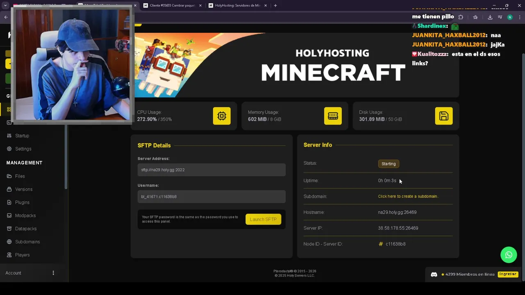Open Plugins in sidebar
The image size is (525, 295).
click(22, 202)
